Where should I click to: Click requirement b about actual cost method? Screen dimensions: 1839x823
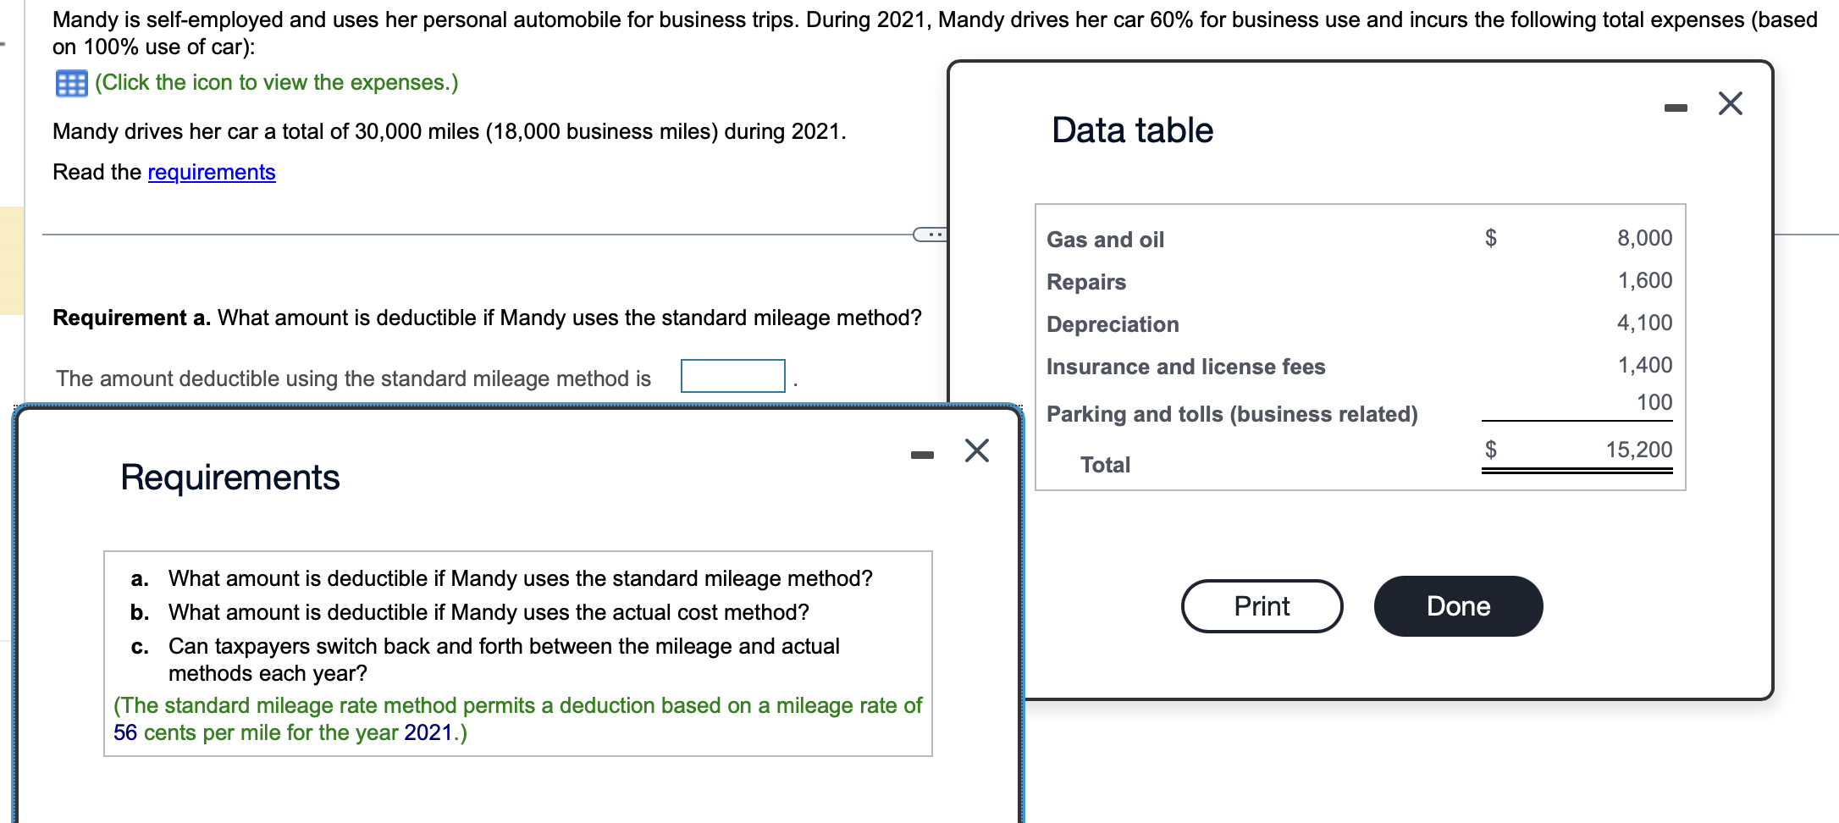[x=489, y=612]
